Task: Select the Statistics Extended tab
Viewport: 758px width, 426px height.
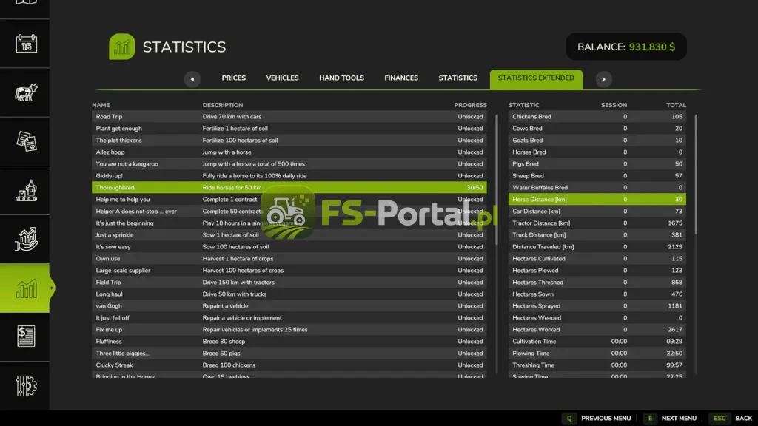Action: pos(536,79)
